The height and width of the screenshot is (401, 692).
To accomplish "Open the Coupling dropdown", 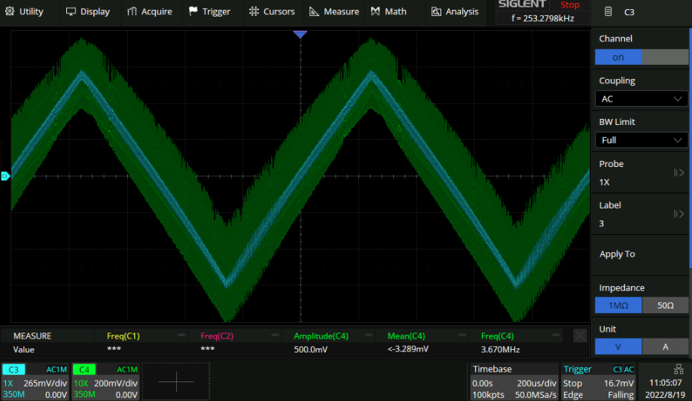I will [641, 99].
